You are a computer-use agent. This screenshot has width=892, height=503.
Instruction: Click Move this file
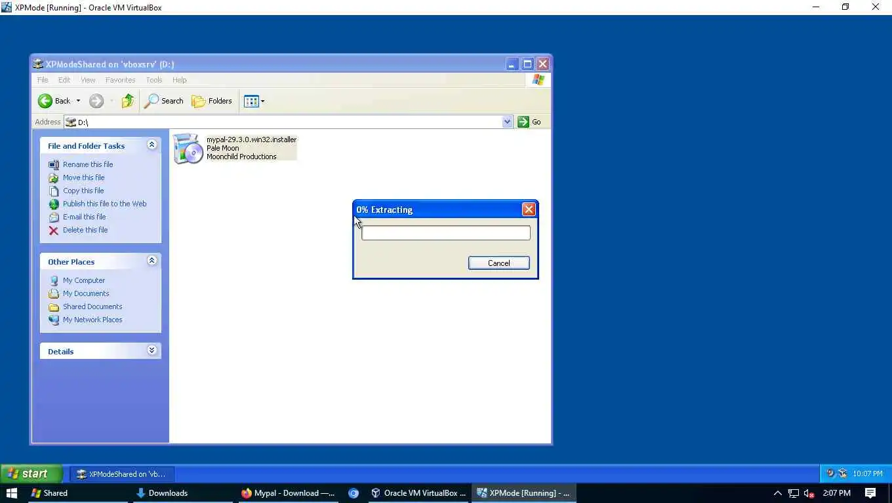[83, 177]
